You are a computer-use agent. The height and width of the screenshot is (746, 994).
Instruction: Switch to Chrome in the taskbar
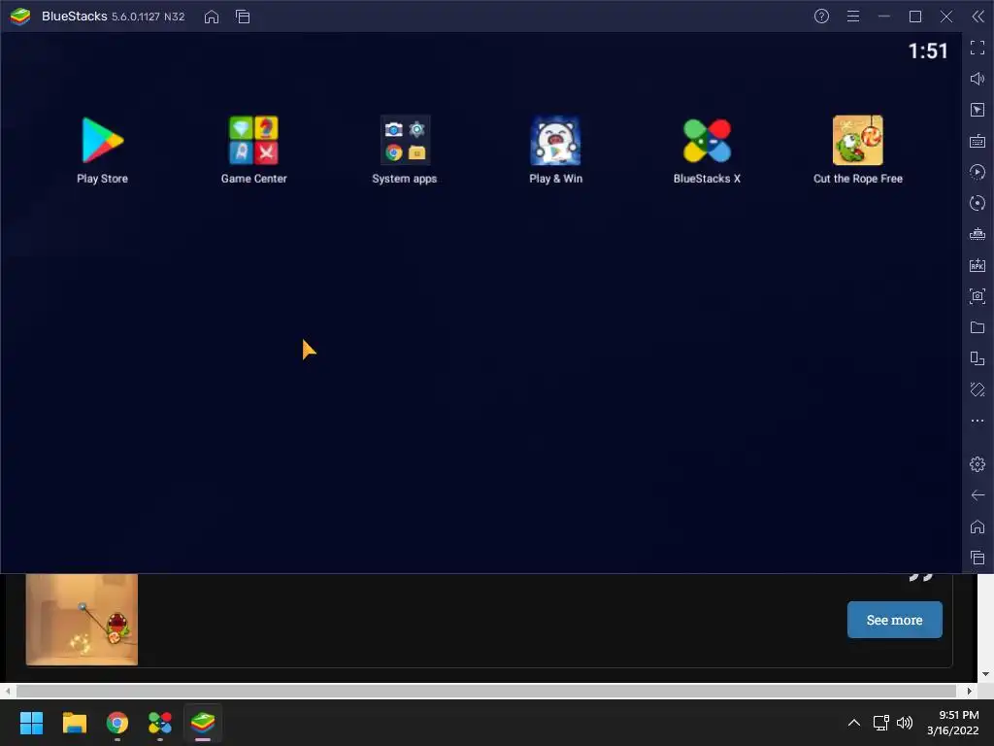[117, 723]
